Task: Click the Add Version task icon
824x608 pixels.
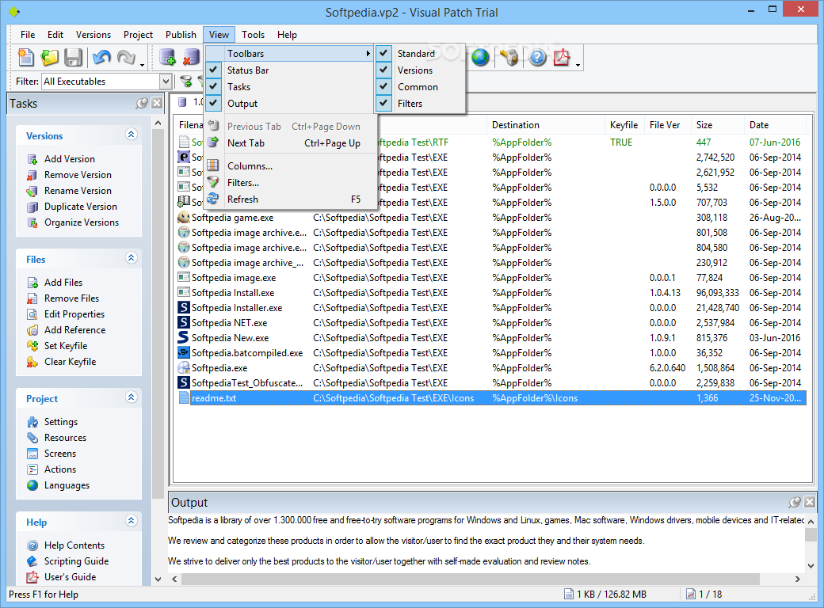Action: tap(32, 159)
